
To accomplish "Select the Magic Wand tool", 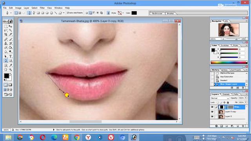I will pos(11,30).
